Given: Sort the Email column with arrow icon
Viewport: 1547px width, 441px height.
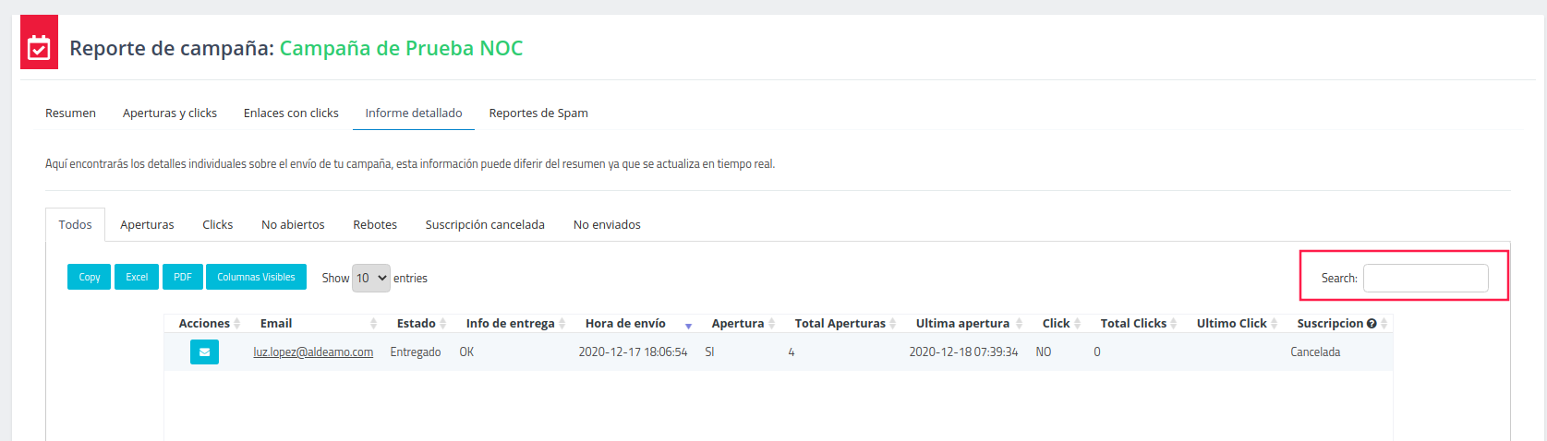Looking at the screenshot, I should (x=373, y=324).
